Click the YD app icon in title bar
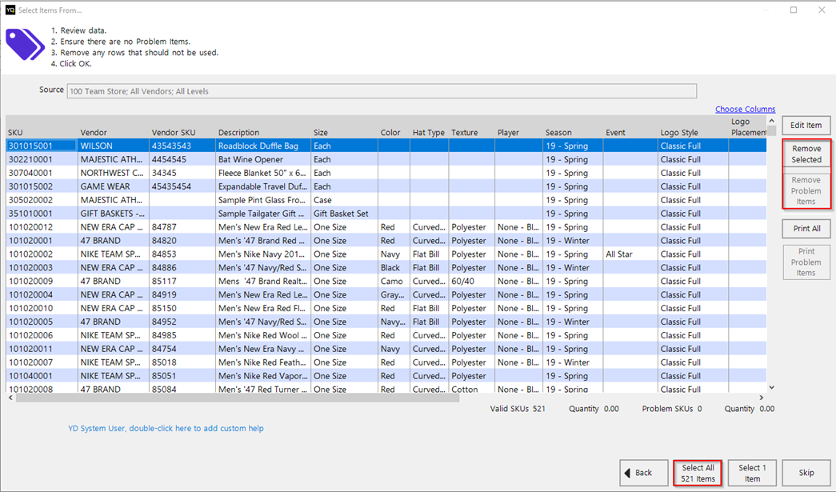 point(10,10)
